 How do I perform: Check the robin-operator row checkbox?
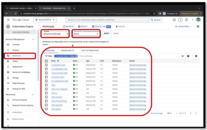(46, 105)
